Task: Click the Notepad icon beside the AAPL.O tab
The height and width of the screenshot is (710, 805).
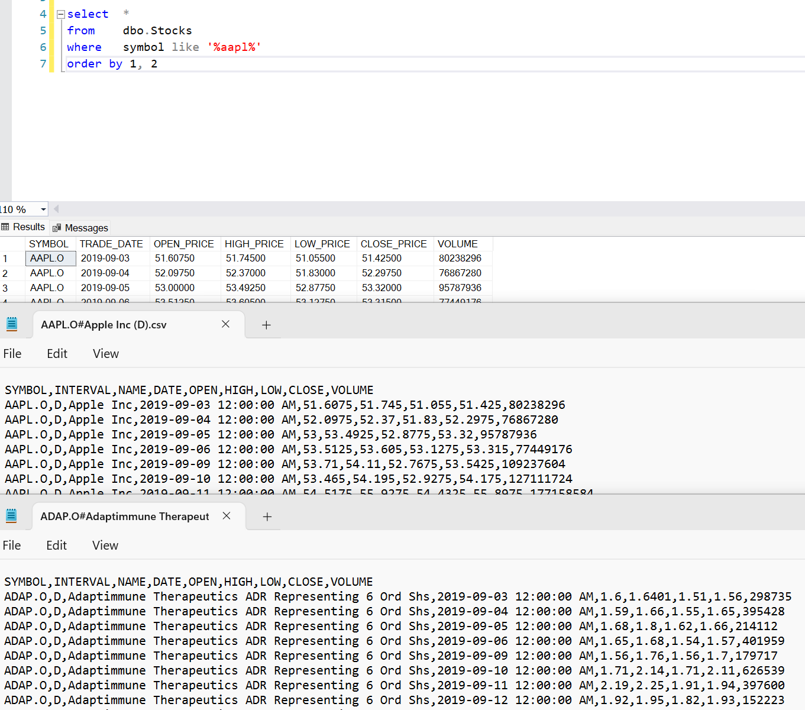Action: 12,324
